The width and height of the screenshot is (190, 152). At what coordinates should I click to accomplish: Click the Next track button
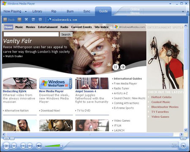click(30, 146)
